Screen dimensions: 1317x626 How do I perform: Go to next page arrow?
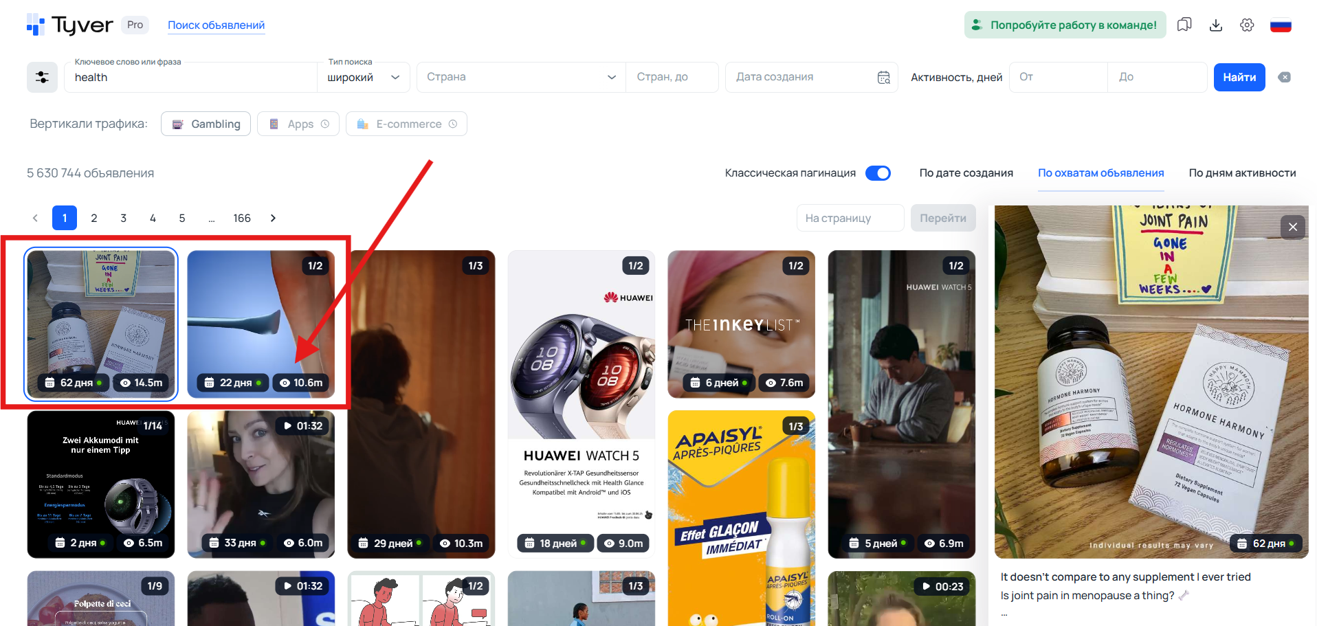pyautogui.click(x=273, y=218)
